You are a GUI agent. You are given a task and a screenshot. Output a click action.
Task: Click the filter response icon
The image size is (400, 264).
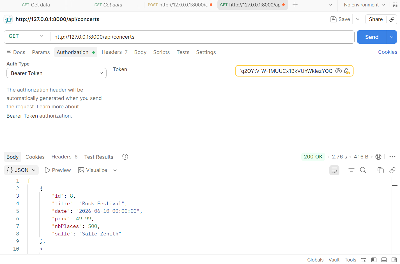[x=351, y=170]
